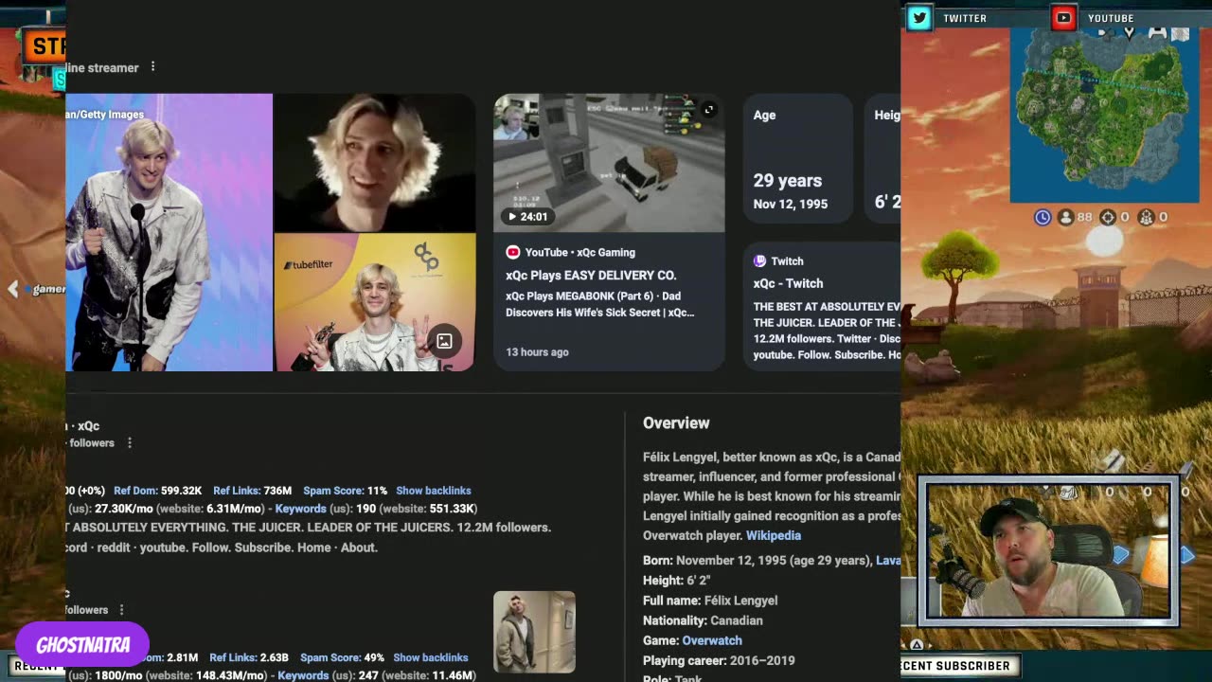Click the Fortnite island minimap
1212x682 pixels.
(x=1104, y=115)
